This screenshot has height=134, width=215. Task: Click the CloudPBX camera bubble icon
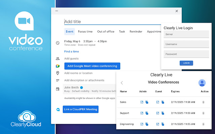pyautogui.click(x=58, y=110)
